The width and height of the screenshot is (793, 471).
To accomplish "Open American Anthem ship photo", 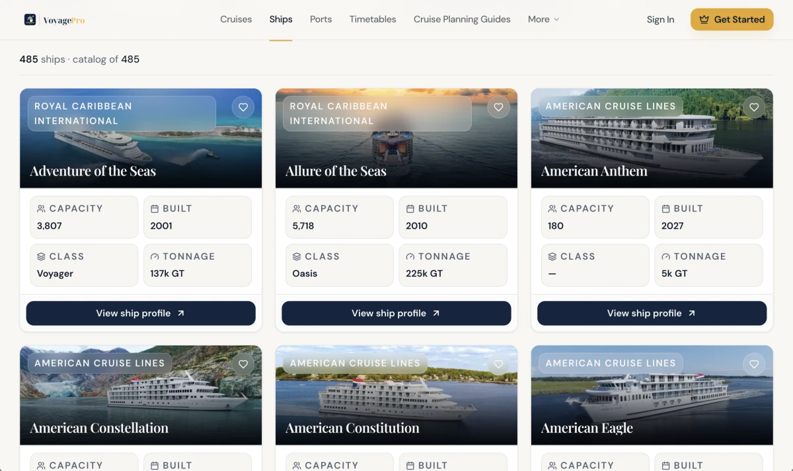I will tap(652, 139).
